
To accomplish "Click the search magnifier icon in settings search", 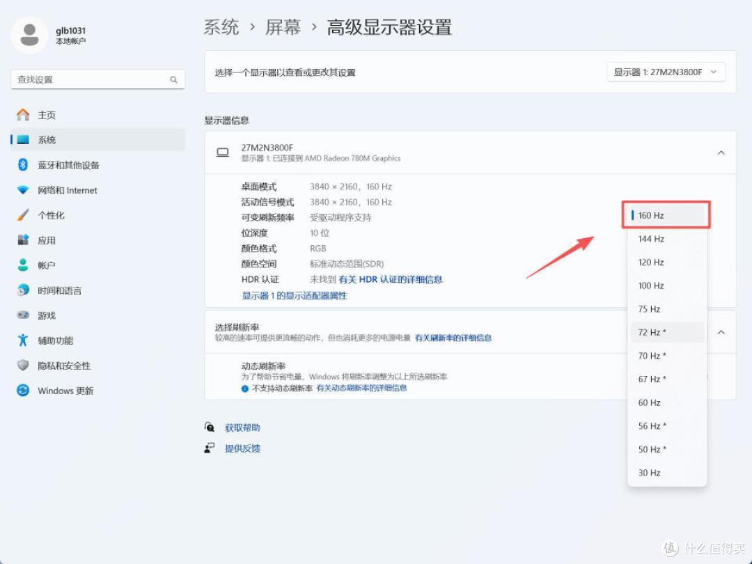I will tap(173, 79).
